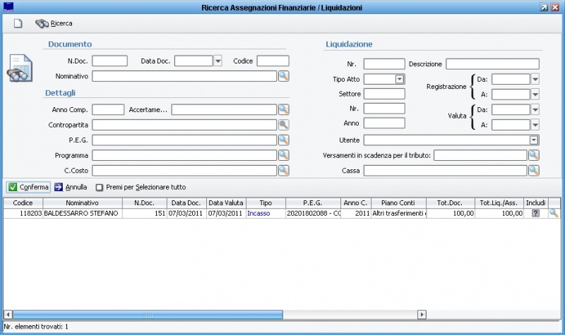565x335 pixels.
Task: Toggle the Includi checkbox in Baldessarro row
Action: [x=535, y=213]
